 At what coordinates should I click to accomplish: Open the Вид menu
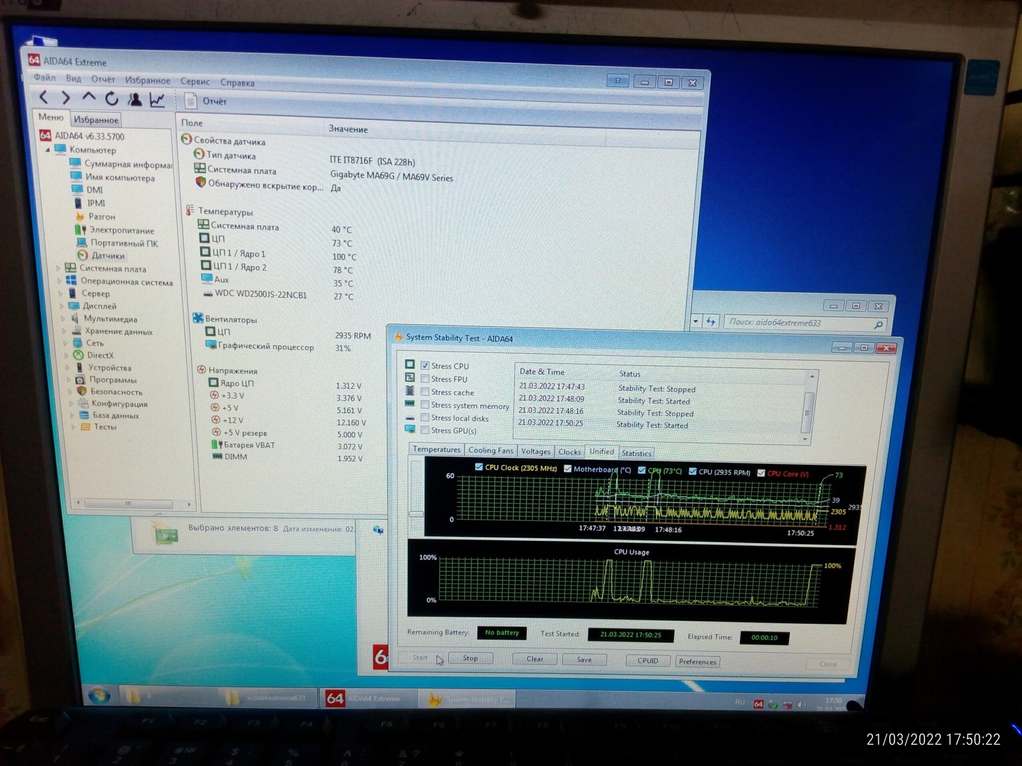[73, 79]
